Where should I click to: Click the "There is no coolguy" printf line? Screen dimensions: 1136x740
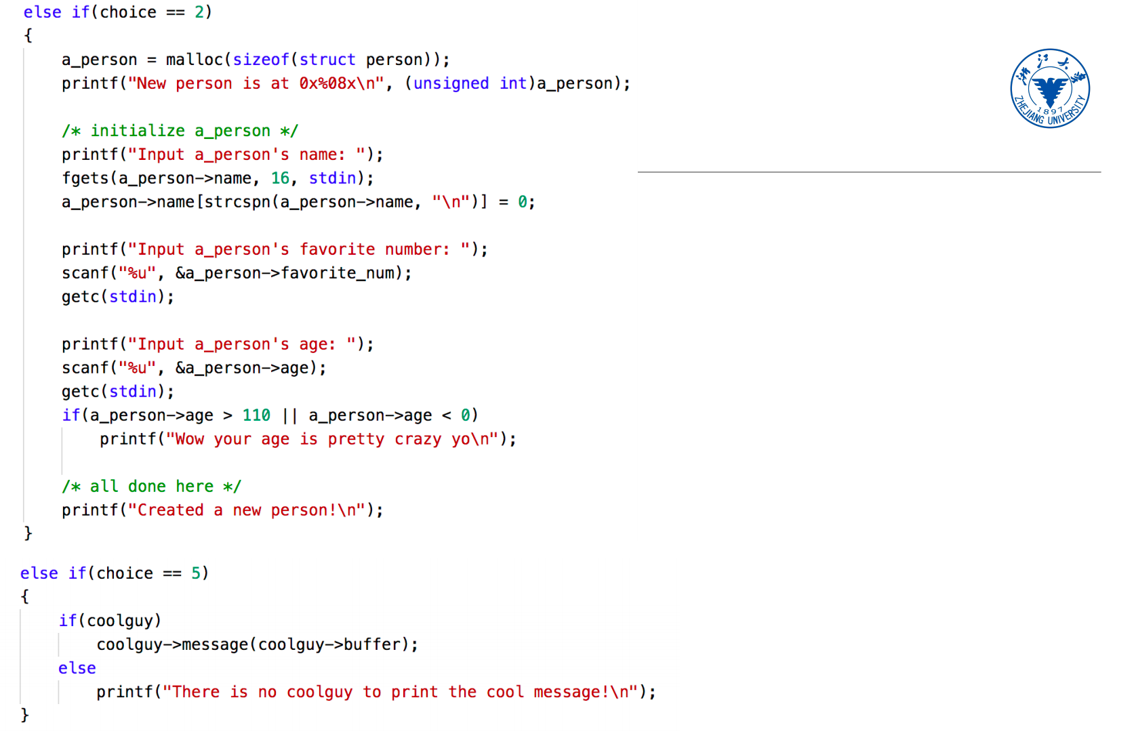[x=376, y=692]
